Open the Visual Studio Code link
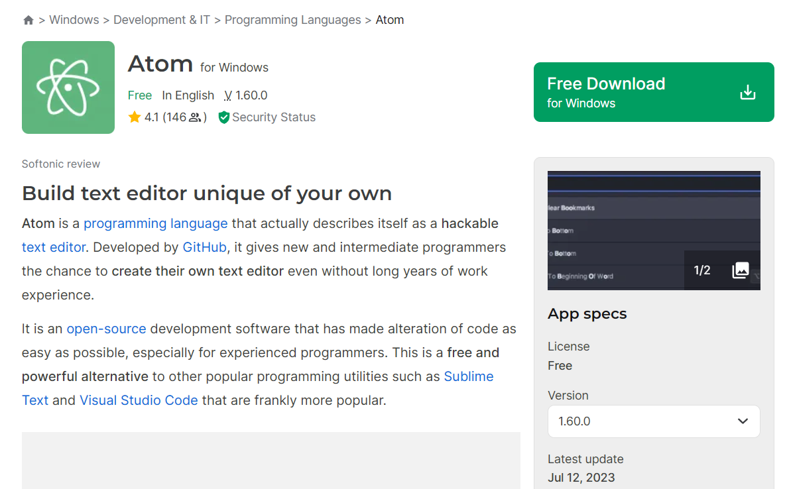Image resolution: width=787 pixels, height=489 pixels. (x=139, y=400)
